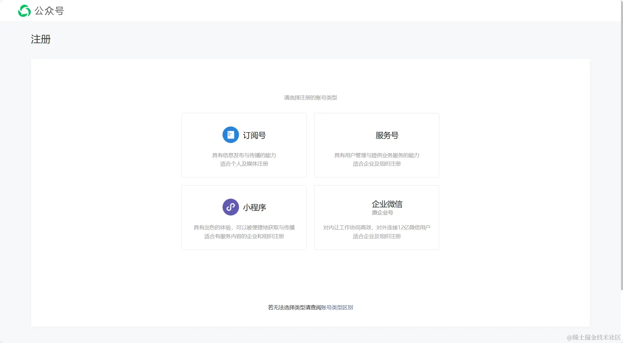Click the blue 订阅号 document icon
This screenshot has width=623, height=343.
point(231,135)
